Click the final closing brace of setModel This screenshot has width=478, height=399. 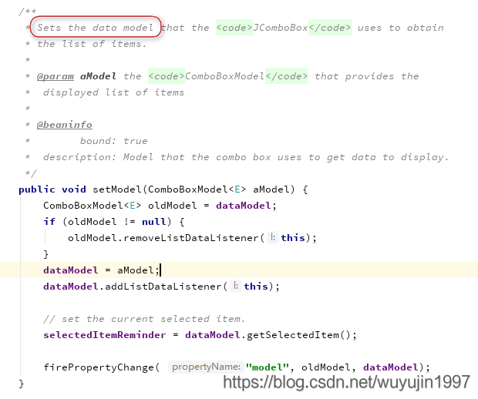22,384
